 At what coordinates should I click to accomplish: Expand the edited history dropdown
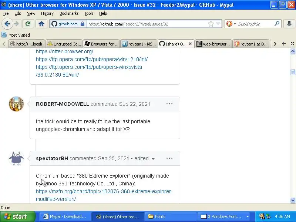[144, 159]
